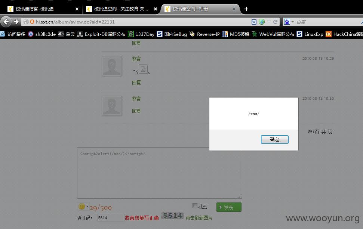Click the site identity icon before the URL
Viewport: 363px width, 229px height.
(x=26, y=22)
